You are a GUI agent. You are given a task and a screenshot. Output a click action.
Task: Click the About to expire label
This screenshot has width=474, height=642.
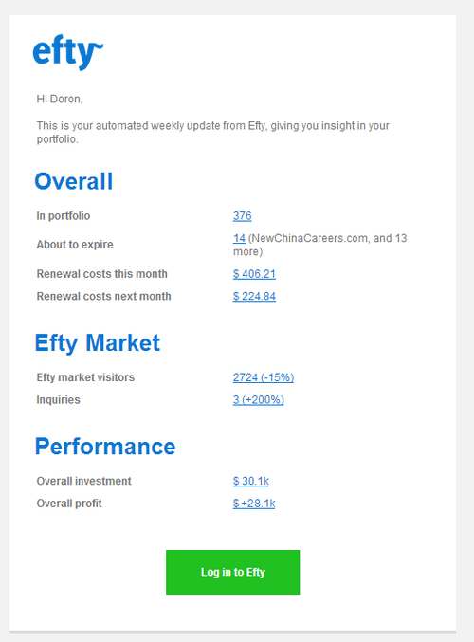[75, 245]
